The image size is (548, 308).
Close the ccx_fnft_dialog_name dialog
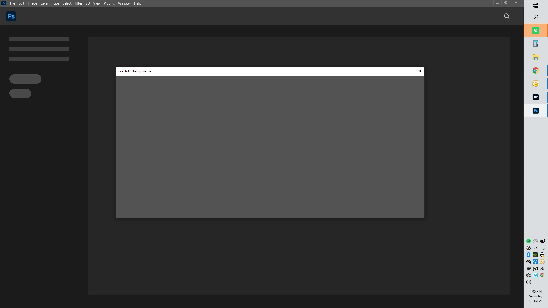420,71
